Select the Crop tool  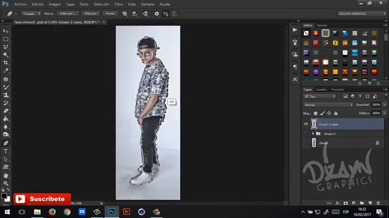click(x=5, y=63)
